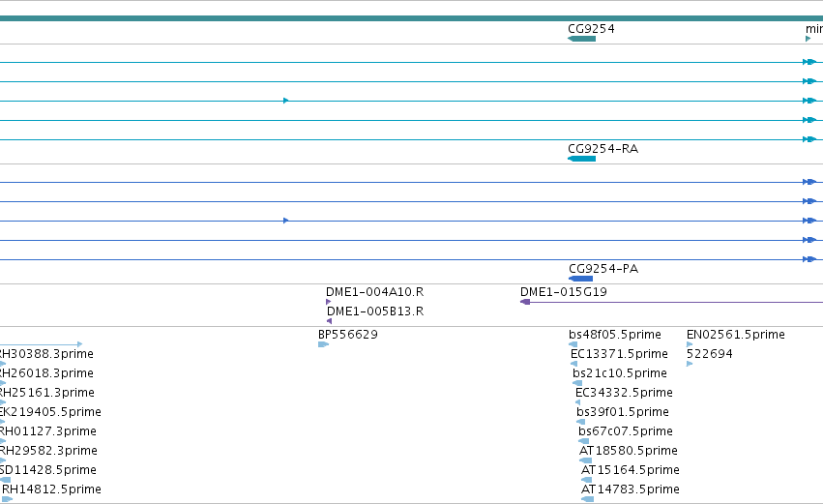Click the purple DME1-004A10.R arrow glyph
823x504 pixels.
coord(329,302)
